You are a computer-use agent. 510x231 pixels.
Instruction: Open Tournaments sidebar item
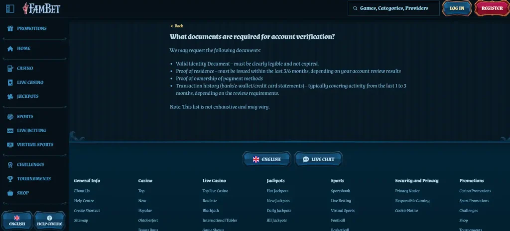[x=34, y=179]
